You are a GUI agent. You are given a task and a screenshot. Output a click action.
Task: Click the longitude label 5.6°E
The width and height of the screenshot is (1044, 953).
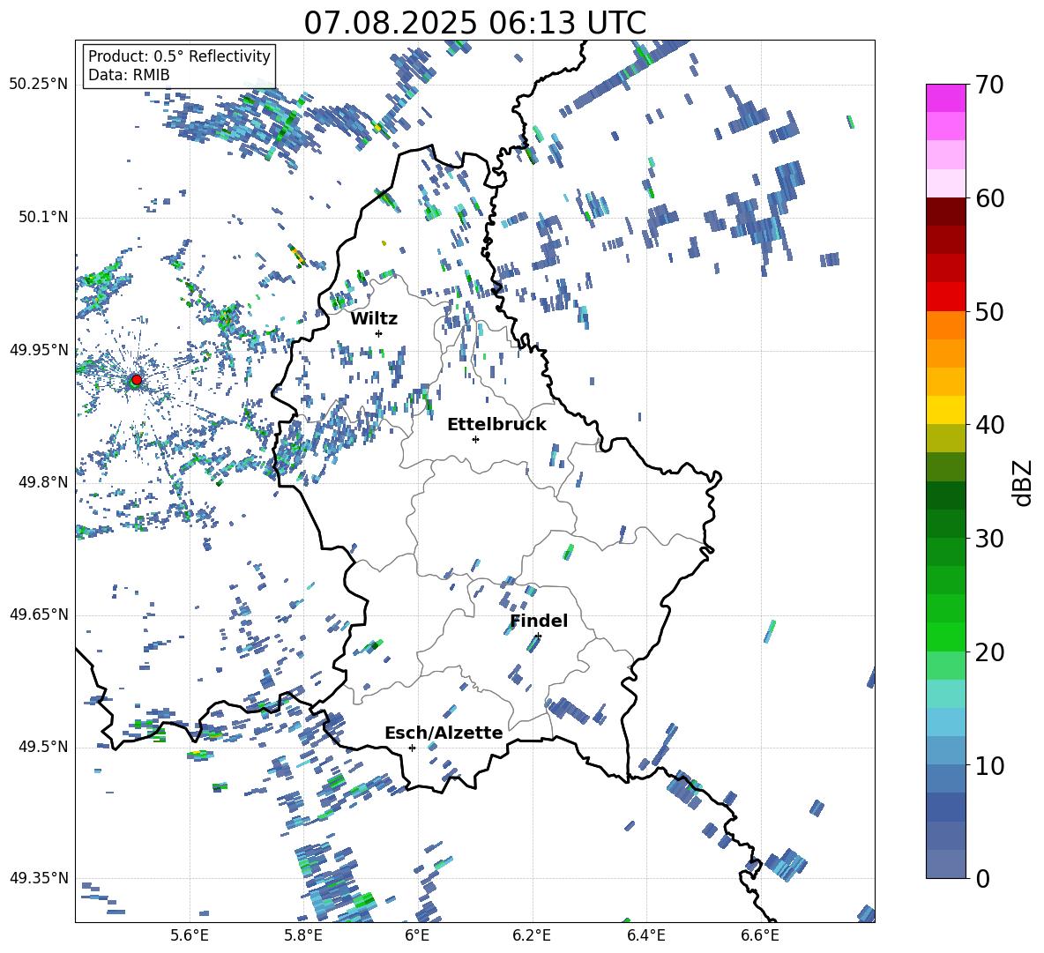click(189, 936)
